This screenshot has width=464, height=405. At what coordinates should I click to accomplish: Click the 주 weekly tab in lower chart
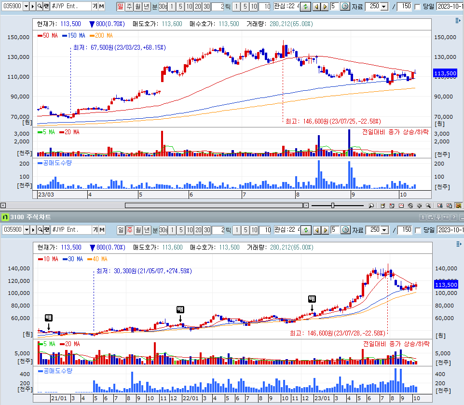click(130, 230)
